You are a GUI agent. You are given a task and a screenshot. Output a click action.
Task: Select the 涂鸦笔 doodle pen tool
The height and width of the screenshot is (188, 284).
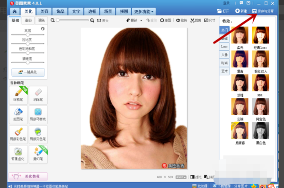click(18, 95)
